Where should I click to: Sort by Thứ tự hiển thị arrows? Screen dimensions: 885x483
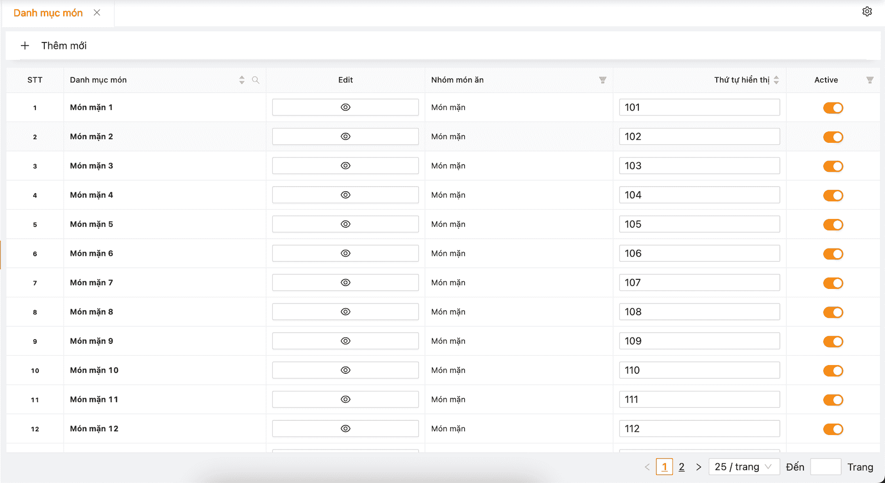point(776,80)
